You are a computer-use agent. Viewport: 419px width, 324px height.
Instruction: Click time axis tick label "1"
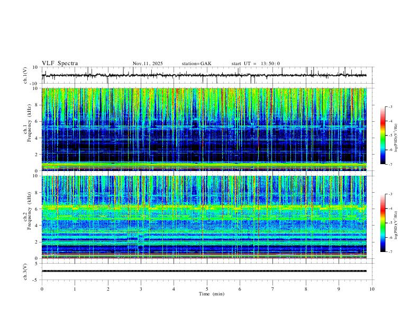pos(75,289)
